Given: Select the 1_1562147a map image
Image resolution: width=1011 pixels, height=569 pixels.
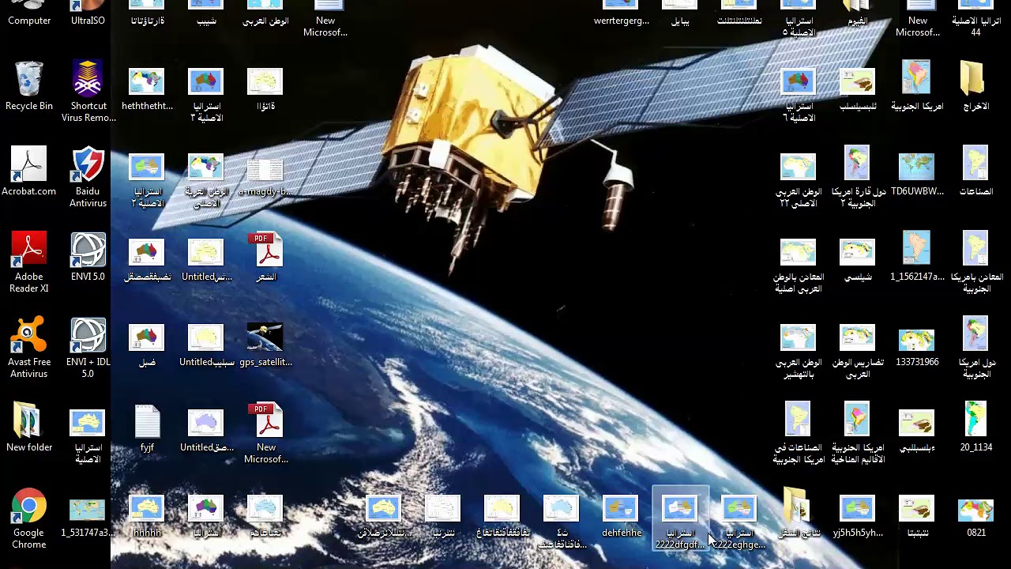Looking at the screenshot, I should click(x=917, y=257).
